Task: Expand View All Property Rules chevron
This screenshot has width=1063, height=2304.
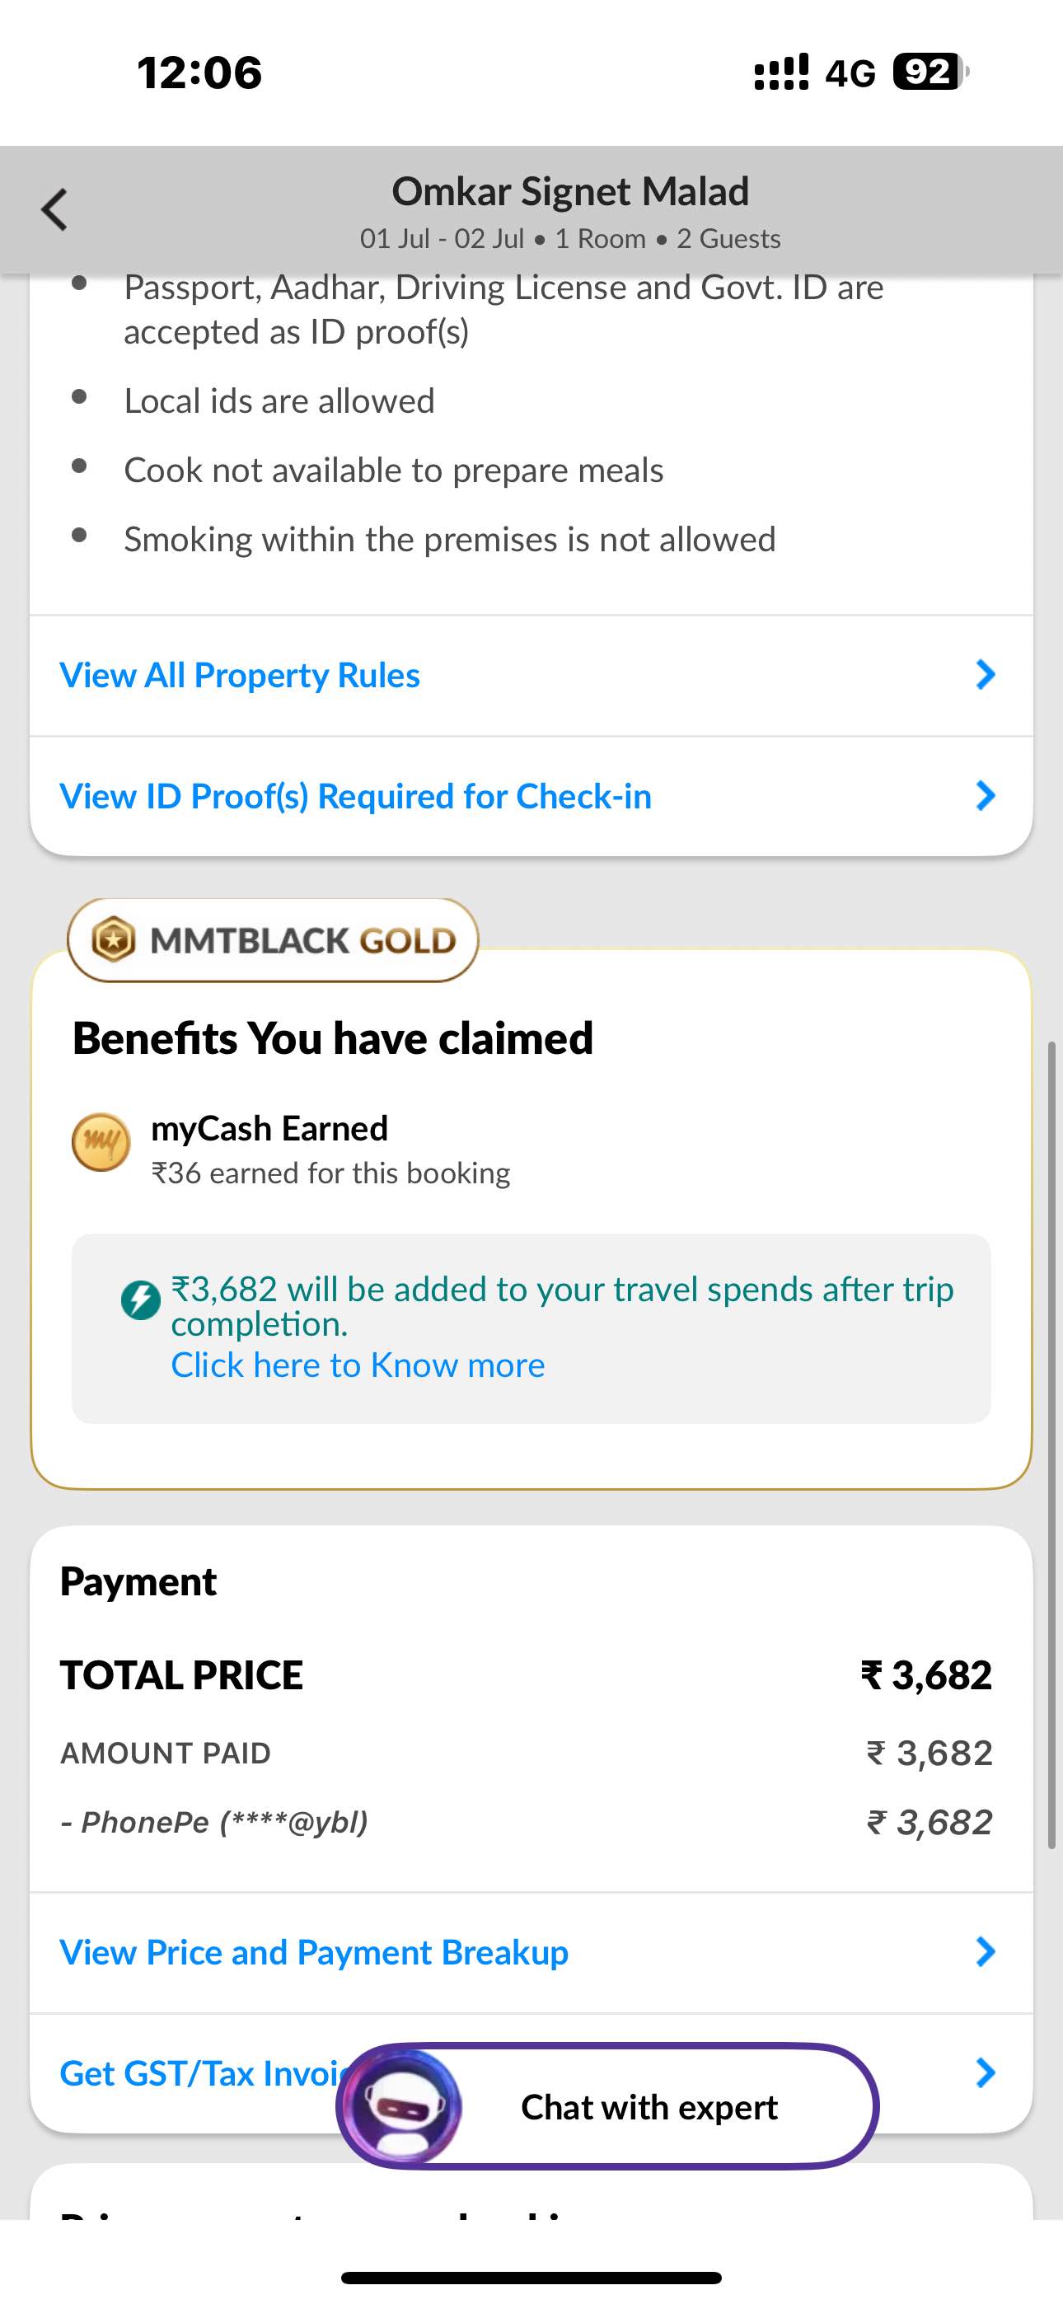Action: 986,674
